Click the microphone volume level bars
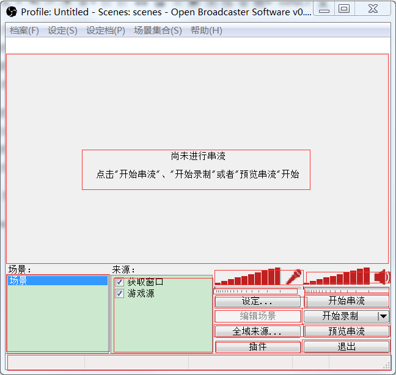Image resolution: width=396 pixels, height=375 pixels. tap(248, 276)
